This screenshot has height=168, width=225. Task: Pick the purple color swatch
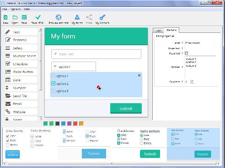70,124
